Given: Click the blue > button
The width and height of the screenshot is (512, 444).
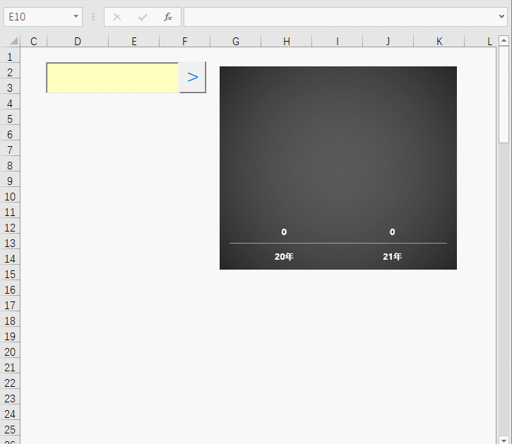Looking at the screenshot, I should point(193,78).
